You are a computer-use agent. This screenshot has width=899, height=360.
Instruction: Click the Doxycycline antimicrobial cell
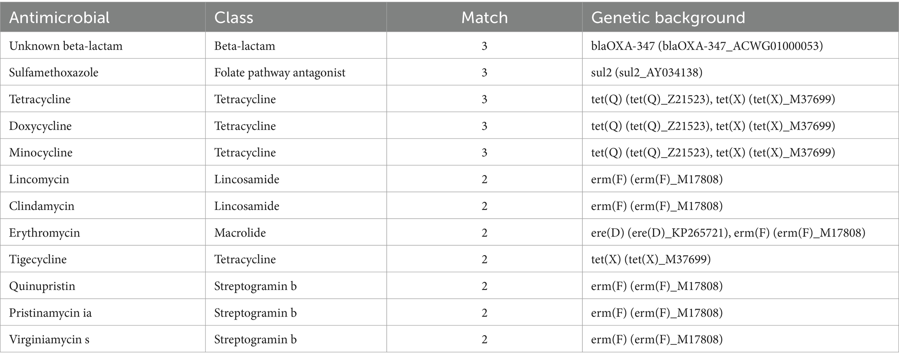pyautogui.click(x=40, y=126)
